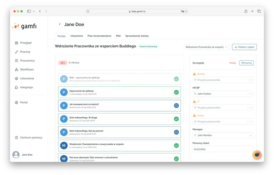This screenshot has width=274, height=175.
Task: Open Ustawienia gear icon in sidebar
Action: (16, 78)
